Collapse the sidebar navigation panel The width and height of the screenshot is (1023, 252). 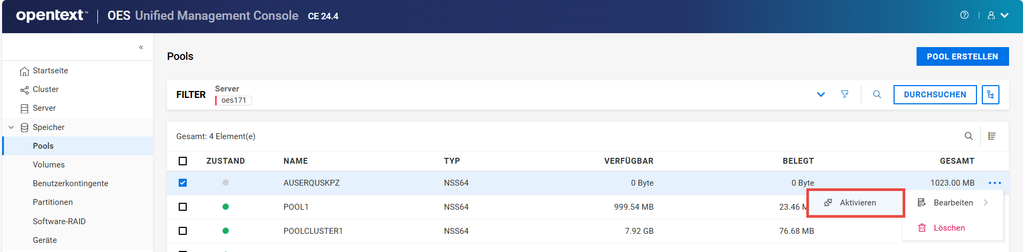[x=141, y=47]
